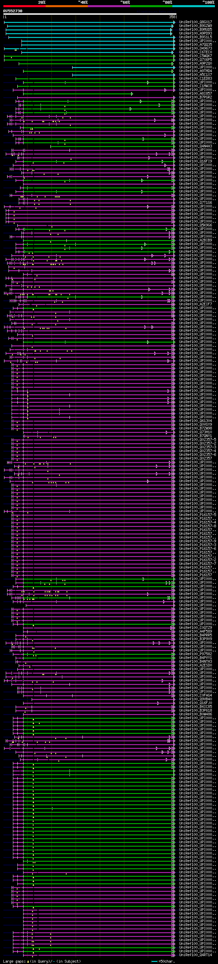The height and width of the screenshot is (964, 218).
Task: Select isoform label UniRef100_Q02357-3
Action: click(198, 447)
